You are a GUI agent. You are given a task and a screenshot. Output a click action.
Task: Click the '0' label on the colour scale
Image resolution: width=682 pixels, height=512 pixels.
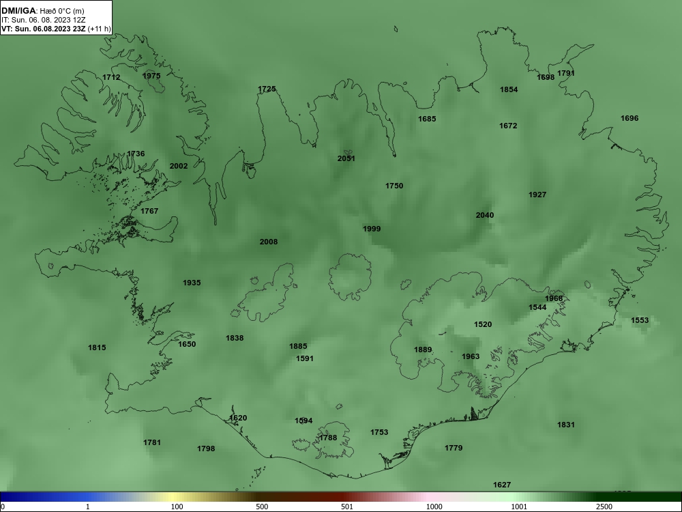3,507
